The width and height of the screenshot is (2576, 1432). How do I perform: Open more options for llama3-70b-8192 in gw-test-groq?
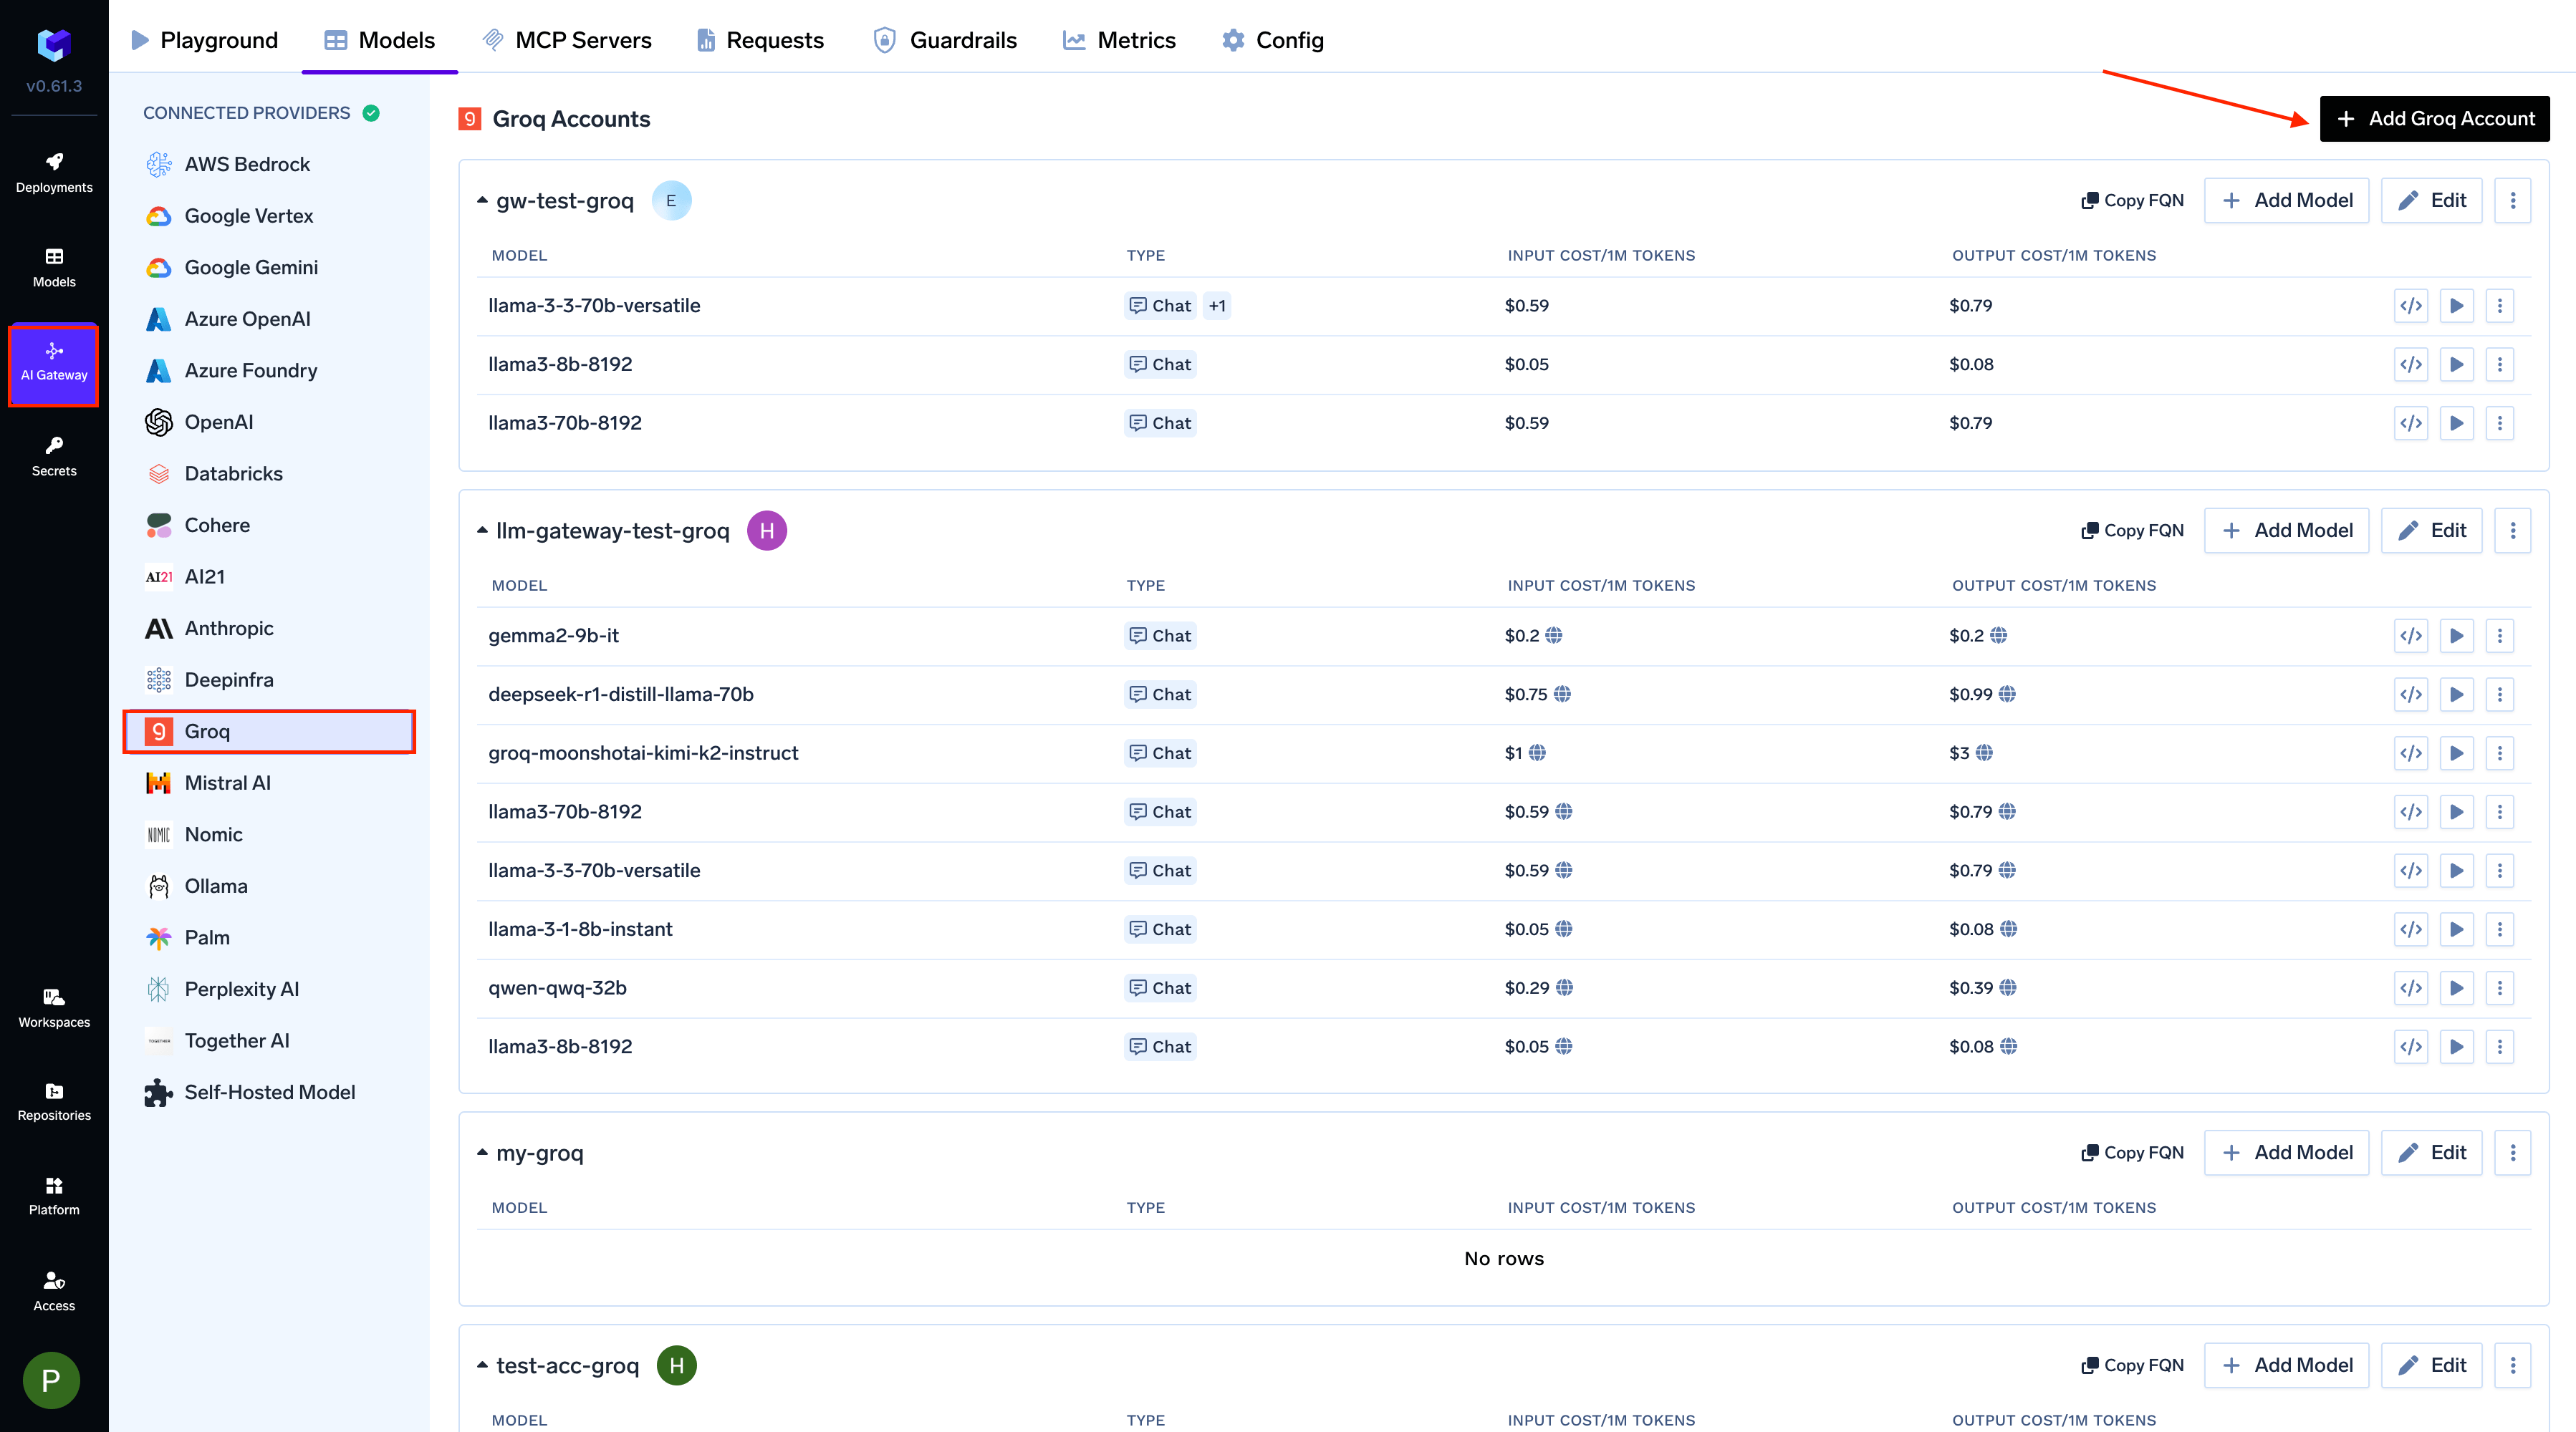[2500, 424]
